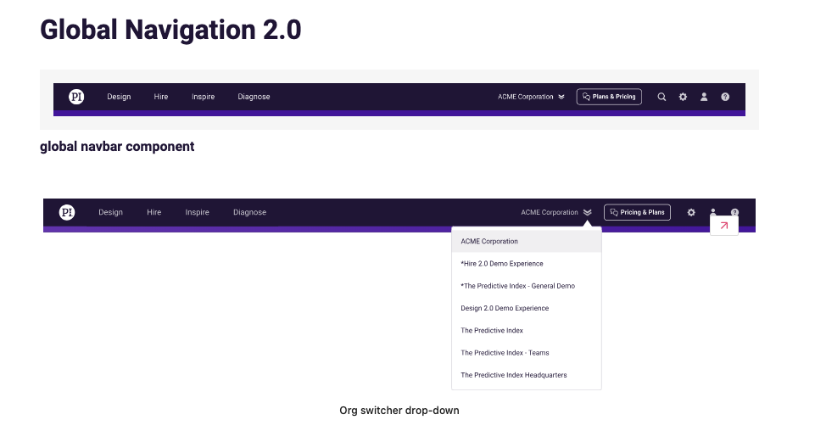
Task: Click the pink diagonal arrow button
Action: 724,226
